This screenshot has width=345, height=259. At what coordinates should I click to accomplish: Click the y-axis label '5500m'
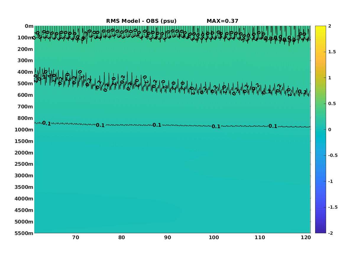tap(24, 233)
